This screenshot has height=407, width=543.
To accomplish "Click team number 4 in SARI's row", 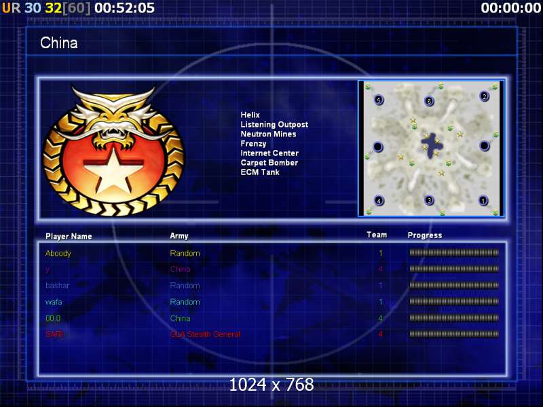I will point(381,334).
